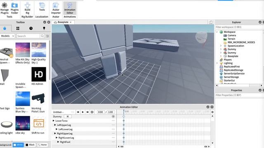Click the Toolbox search field
The width and height of the screenshot is (264, 148).
click(28, 36)
